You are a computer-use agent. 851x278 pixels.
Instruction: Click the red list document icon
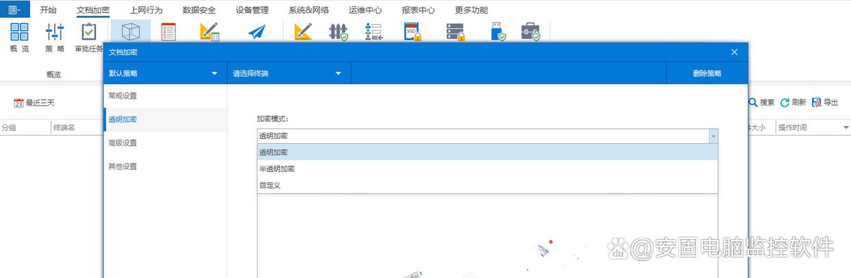(x=168, y=32)
